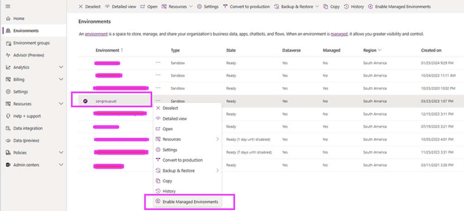Go to Data integration in sidebar
The height and width of the screenshot is (211, 464).
coord(28,129)
